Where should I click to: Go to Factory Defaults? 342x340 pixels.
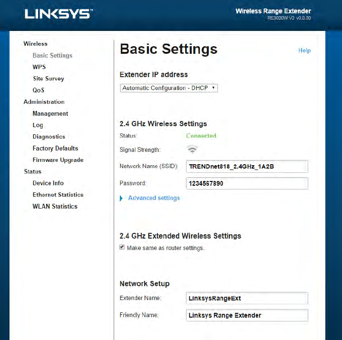tap(55, 148)
